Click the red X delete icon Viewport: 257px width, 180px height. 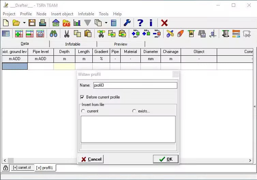click(164, 23)
